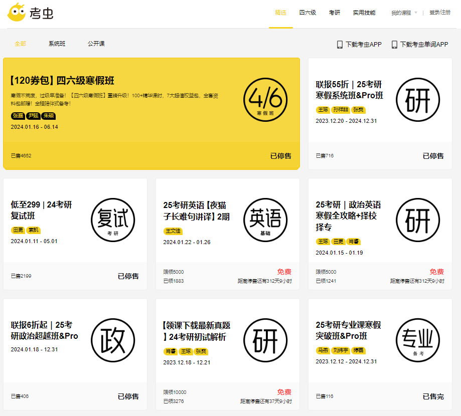Click the 下载考虫单词APP link
Viewport: 461px width, 416px height.
(424, 45)
